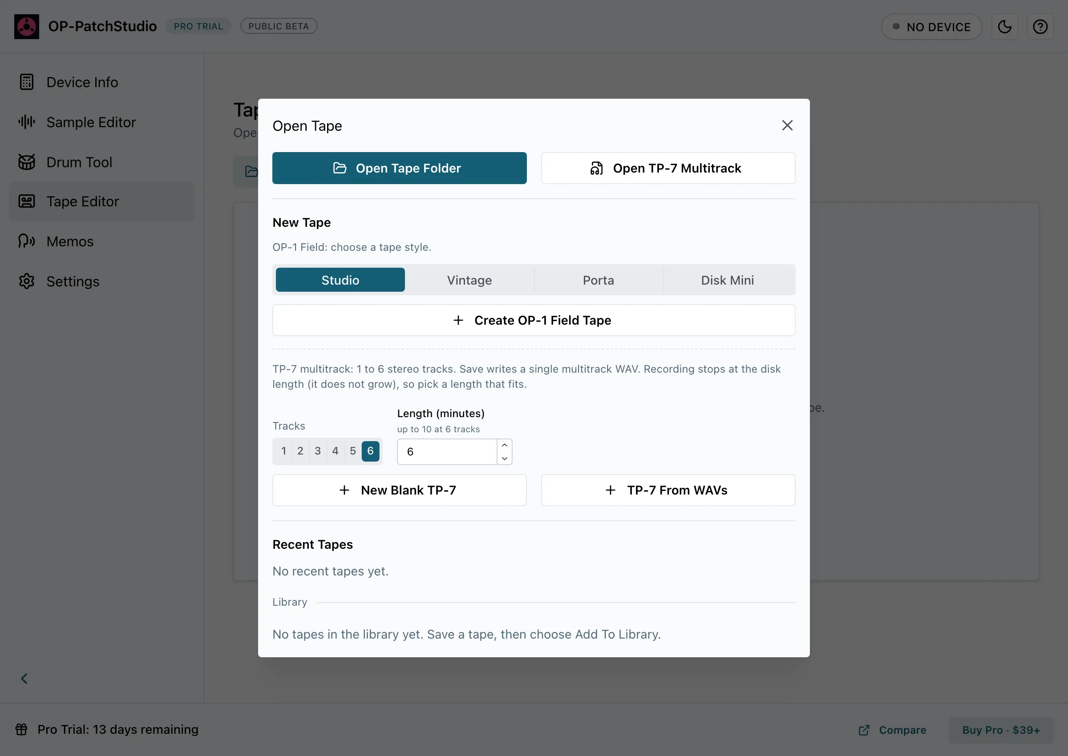Click the plus icon on Create OP-1 Field Tape
Screen dimensions: 1068x756
[458, 320]
